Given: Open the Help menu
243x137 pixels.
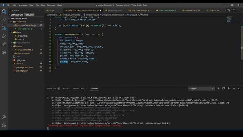Looking at the screenshot, I should pos(60,5).
